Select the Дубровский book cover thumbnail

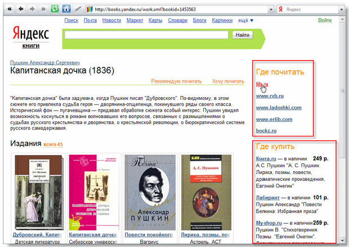(39, 193)
